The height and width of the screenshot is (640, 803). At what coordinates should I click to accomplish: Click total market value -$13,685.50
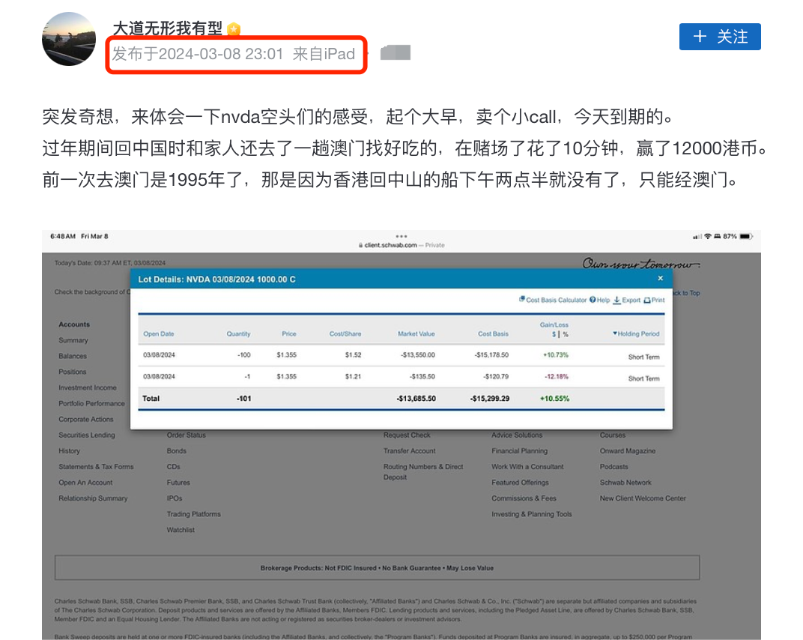[416, 399]
